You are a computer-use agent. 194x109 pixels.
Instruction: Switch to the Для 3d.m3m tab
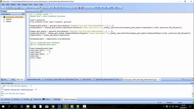87,79
